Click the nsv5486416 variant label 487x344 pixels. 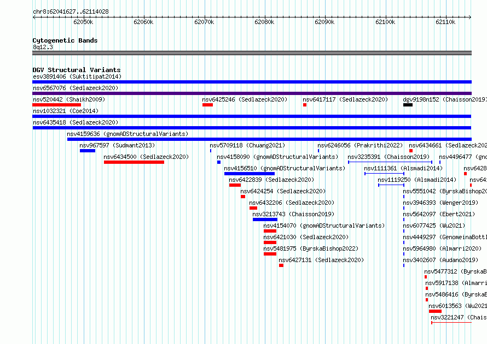456,294
